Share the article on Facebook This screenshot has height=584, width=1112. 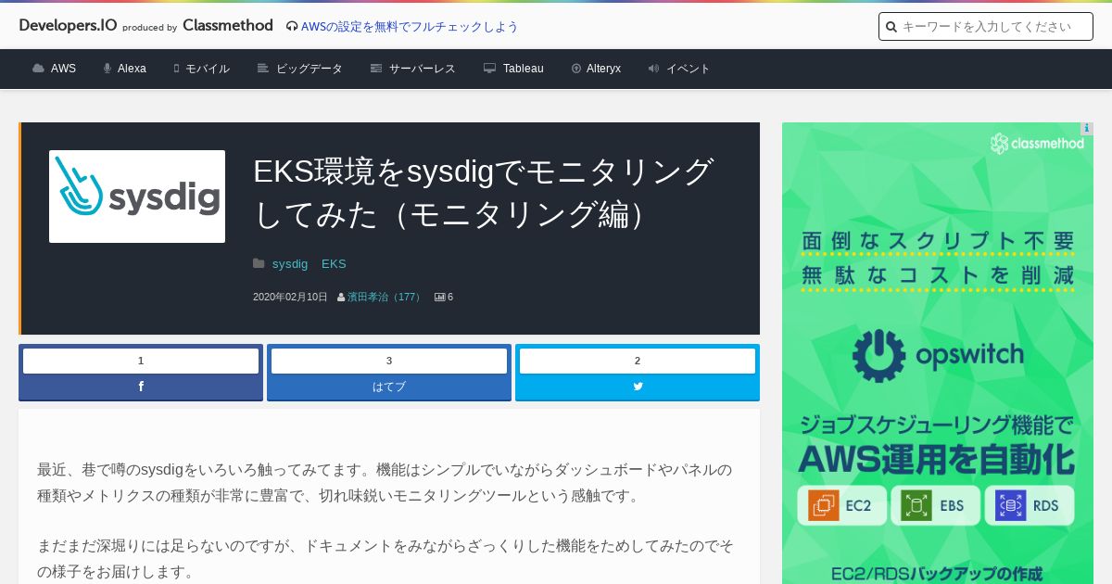point(141,387)
